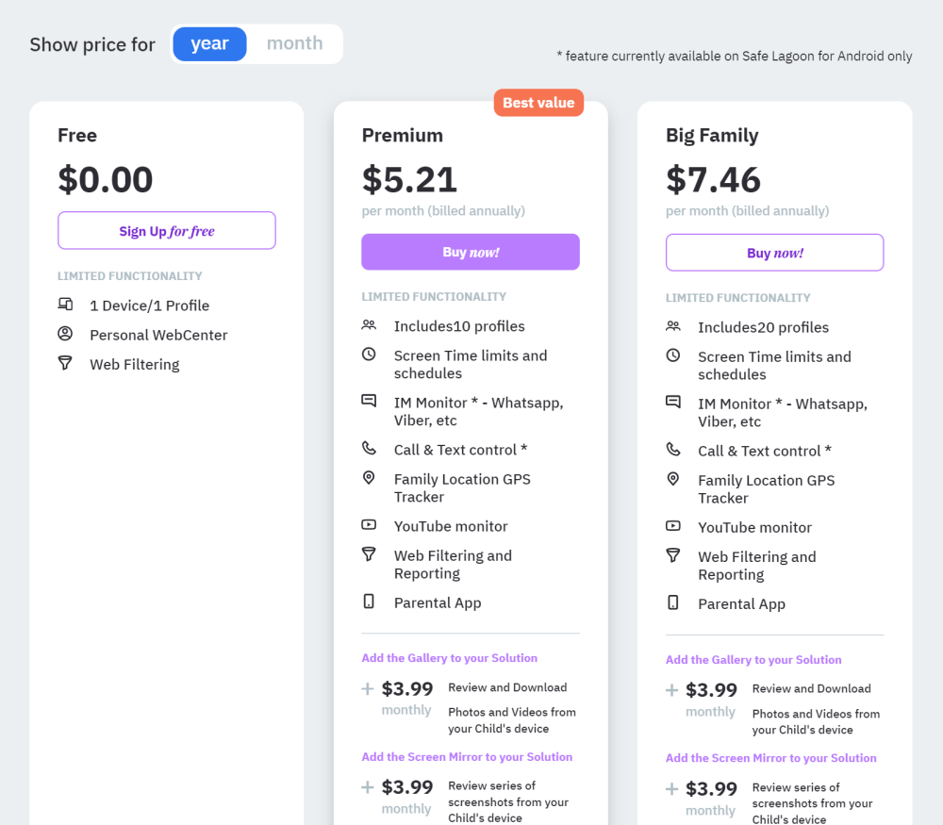
Task: Click the plus icon for the Screen Mirror add-on
Action: pyautogui.click(x=366, y=789)
